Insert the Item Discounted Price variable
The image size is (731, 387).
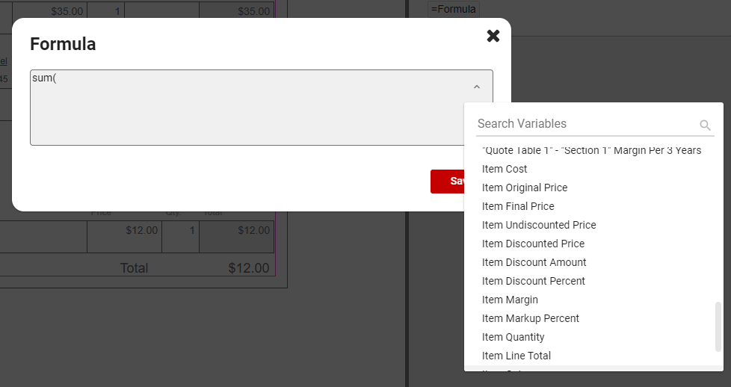click(533, 244)
